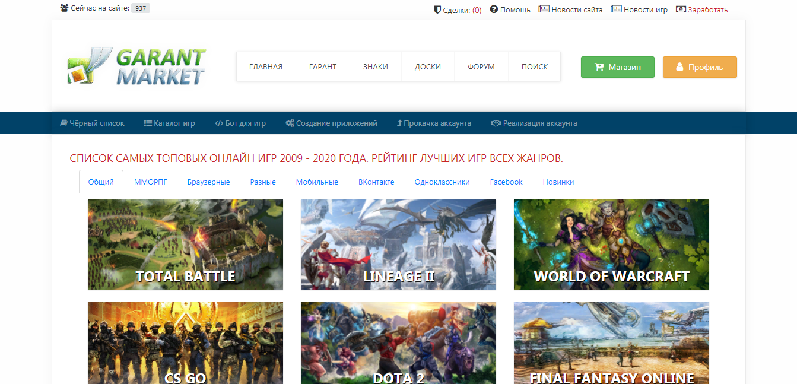Switch to the ММОРПГ tab
The height and width of the screenshot is (384, 797).
151,182
